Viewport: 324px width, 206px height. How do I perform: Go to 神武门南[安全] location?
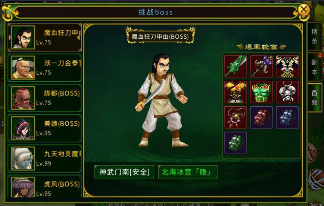coord(124,172)
